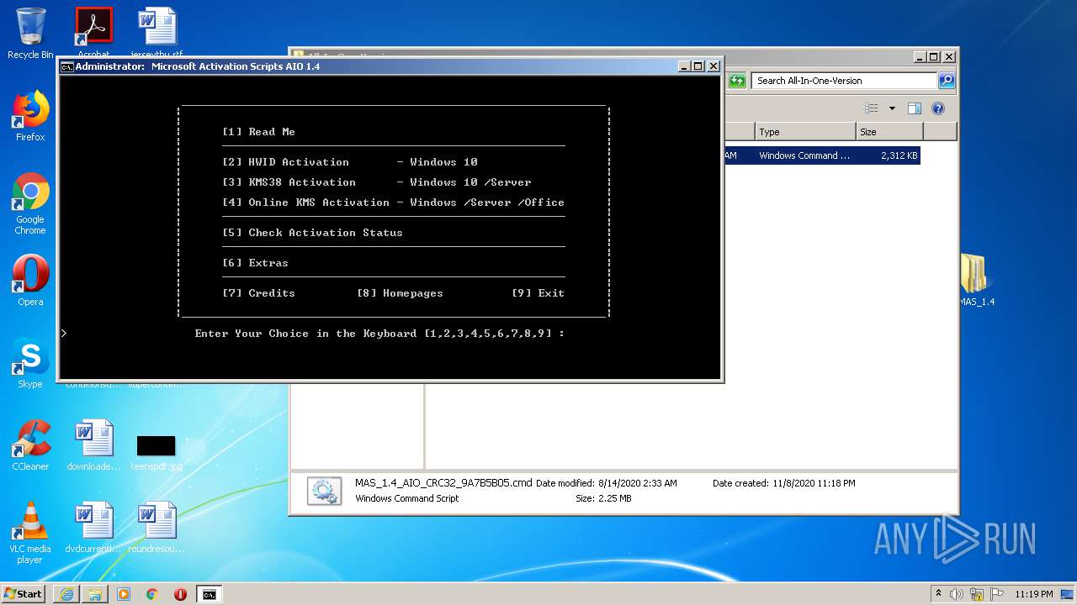
Task: Select the Windows Command Script file row
Action: [x=822, y=155]
